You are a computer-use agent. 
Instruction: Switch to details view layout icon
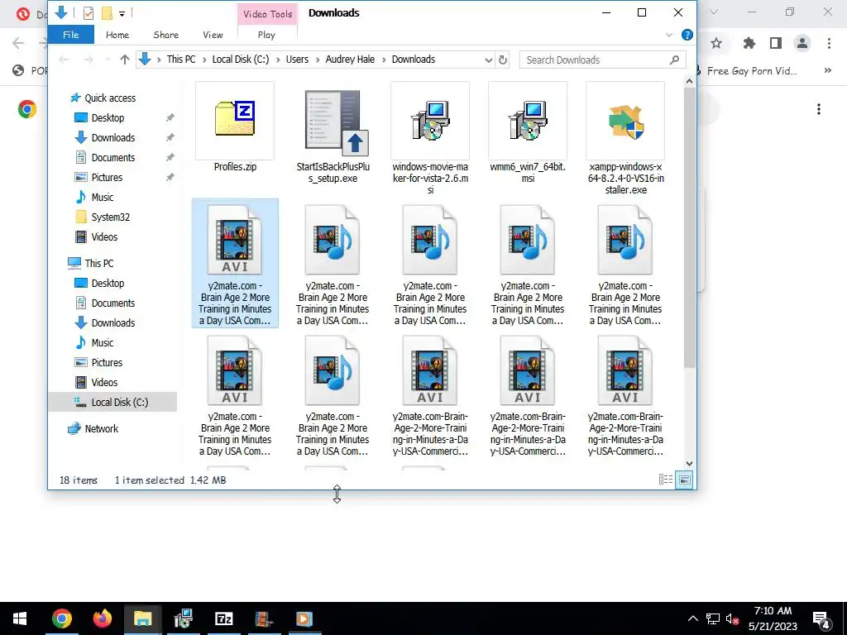point(666,480)
